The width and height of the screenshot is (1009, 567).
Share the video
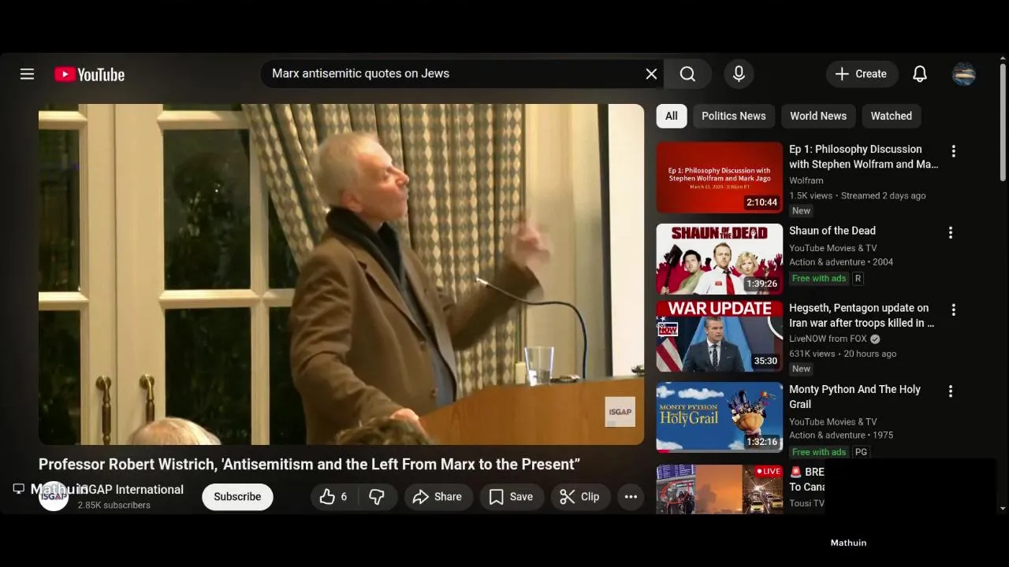coord(437,497)
